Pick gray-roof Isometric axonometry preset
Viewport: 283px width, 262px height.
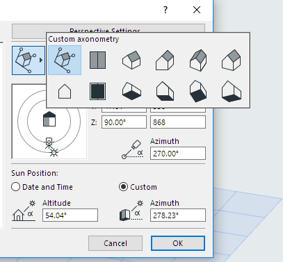pyautogui.click(x=131, y=60)
